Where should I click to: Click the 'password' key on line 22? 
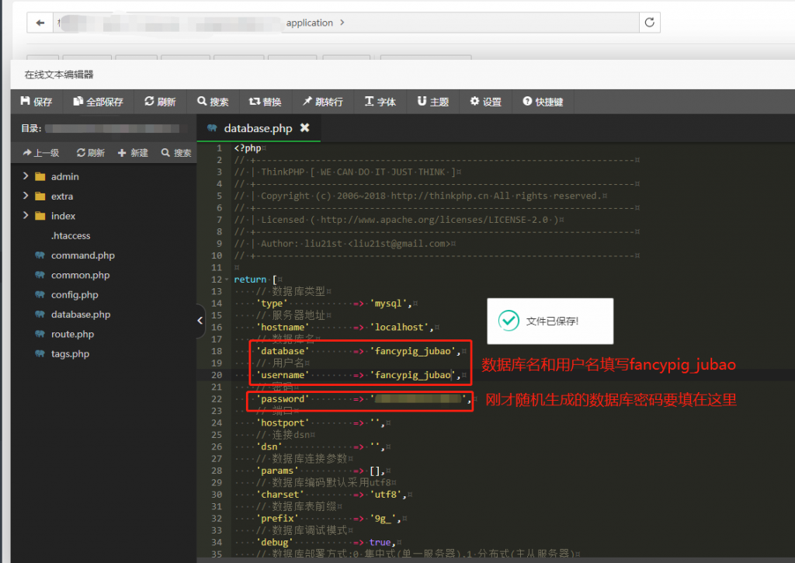pyautogui.click(x=283, y=398)
